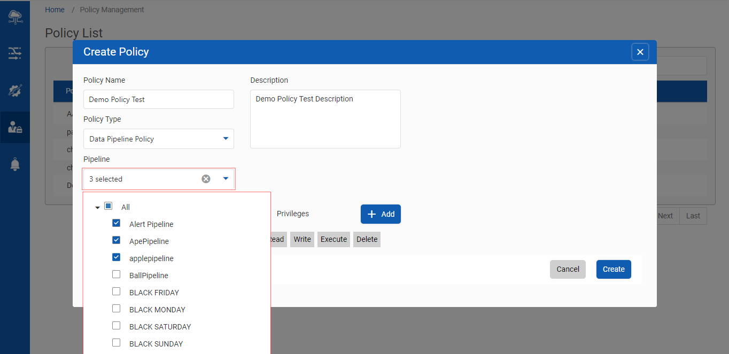This screenshot has width=729, height=354.
Task: Toggle the All pipelines checkbox
Action: click(x=108, y=206)
